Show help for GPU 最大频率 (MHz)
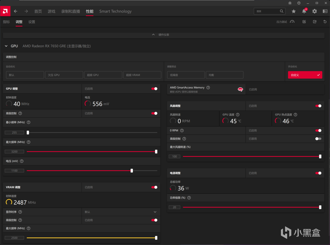 click(x=29, y=142)
